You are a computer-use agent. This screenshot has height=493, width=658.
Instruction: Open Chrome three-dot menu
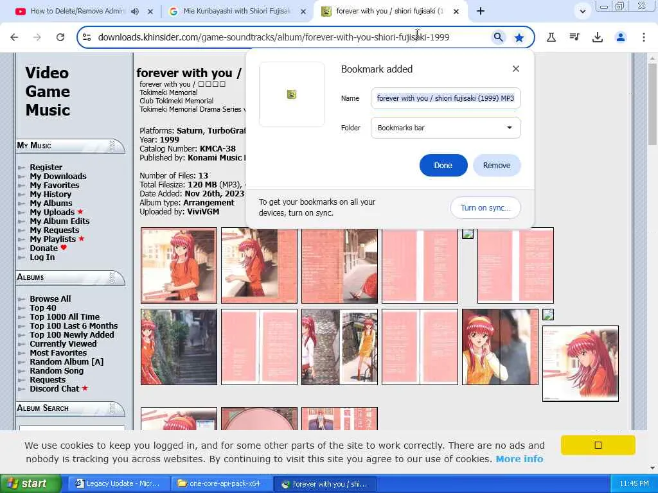(x=644, y=37)
